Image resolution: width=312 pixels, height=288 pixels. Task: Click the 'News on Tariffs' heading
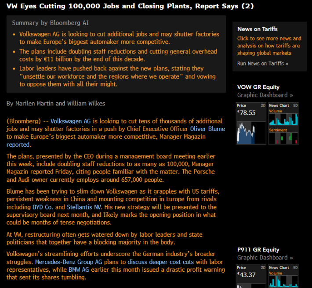pyautogui.click(x=257, y=29)
